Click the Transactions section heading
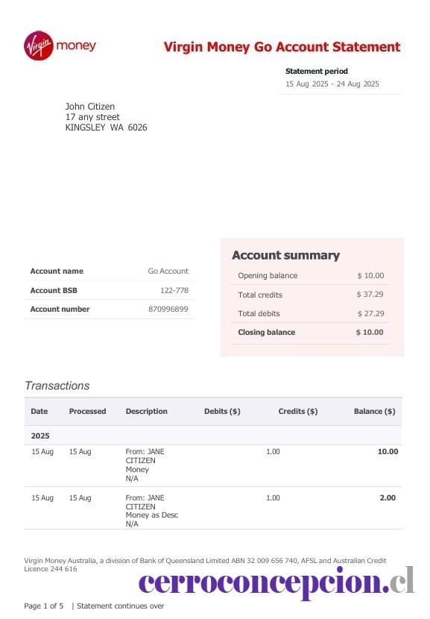Viewport: 430px width, 619px height. tap(57, 386)
